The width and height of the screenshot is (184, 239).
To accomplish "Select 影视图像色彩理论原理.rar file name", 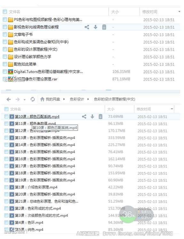I will tap(36, 79).
